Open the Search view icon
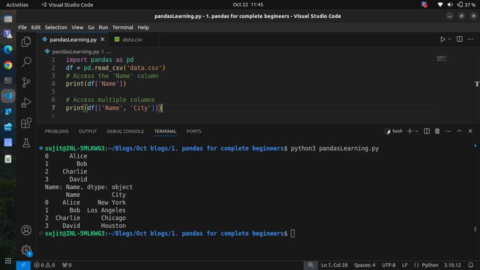This screenshot has height=270, width=480. click(26, 61)
